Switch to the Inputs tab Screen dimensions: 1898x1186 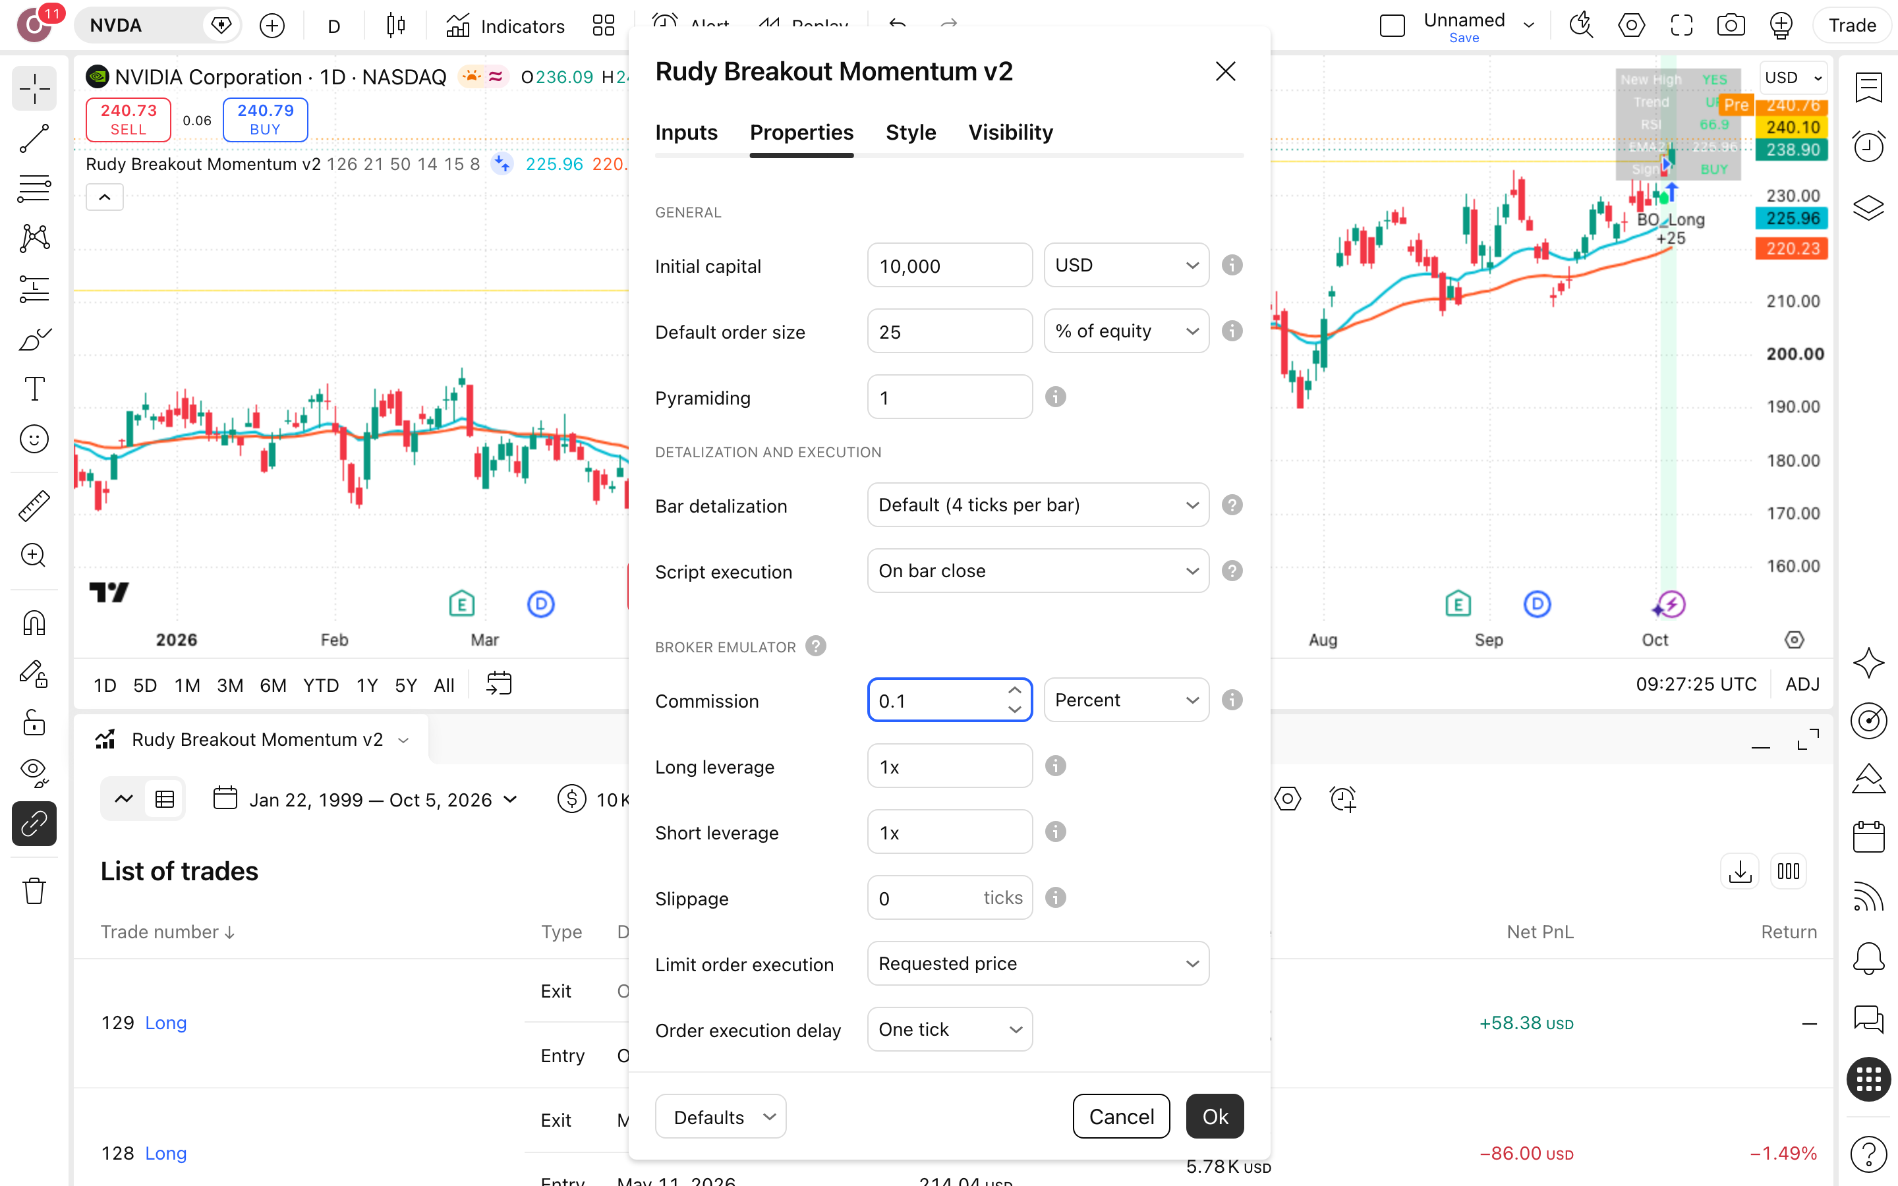(x=686, y=132)
